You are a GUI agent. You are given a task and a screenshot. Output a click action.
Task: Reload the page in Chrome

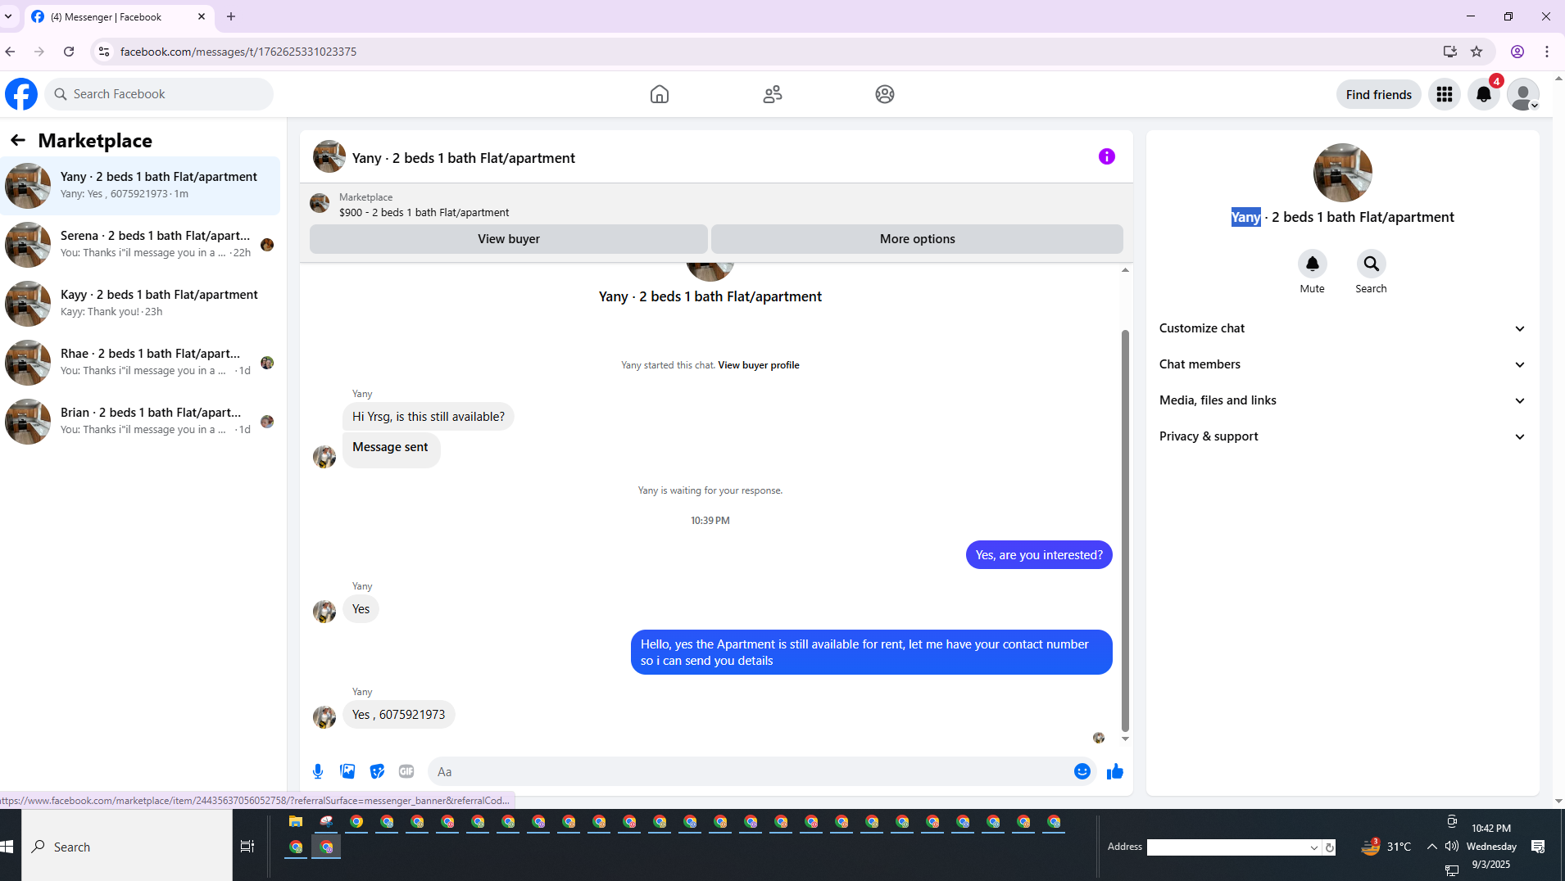point(69,52)
